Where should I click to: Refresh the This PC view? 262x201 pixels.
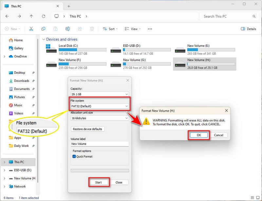click(44, 16)
